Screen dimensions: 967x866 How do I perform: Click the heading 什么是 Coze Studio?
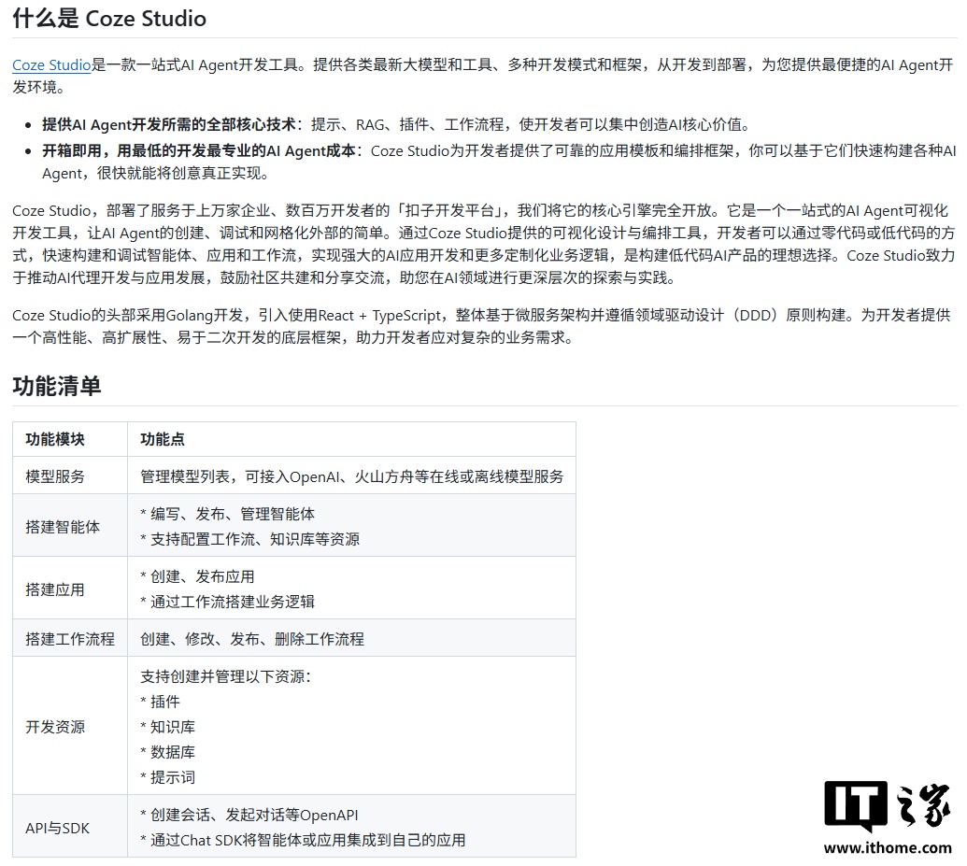109,19
